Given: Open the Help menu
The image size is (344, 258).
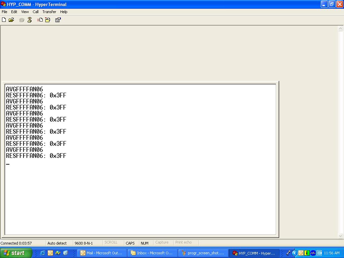Looking at the screenshot, I should (64, 12).
